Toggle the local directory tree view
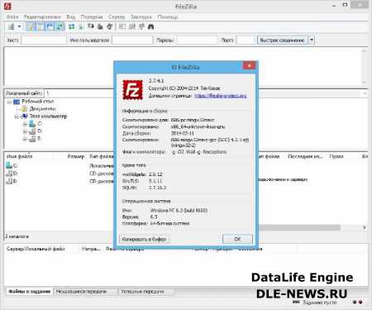 click(40, 26)
